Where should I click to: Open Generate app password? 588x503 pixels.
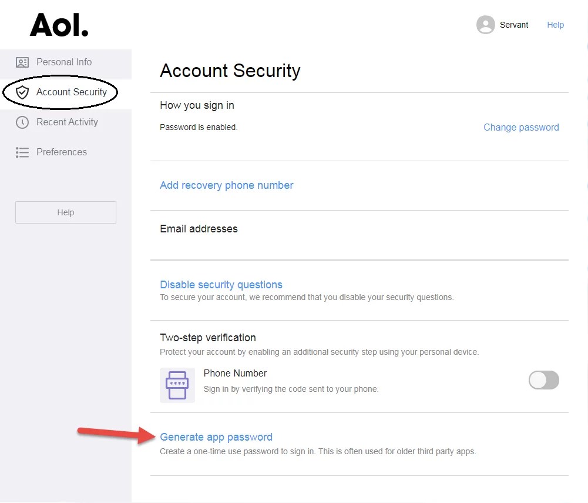click(x=216, y=437)
